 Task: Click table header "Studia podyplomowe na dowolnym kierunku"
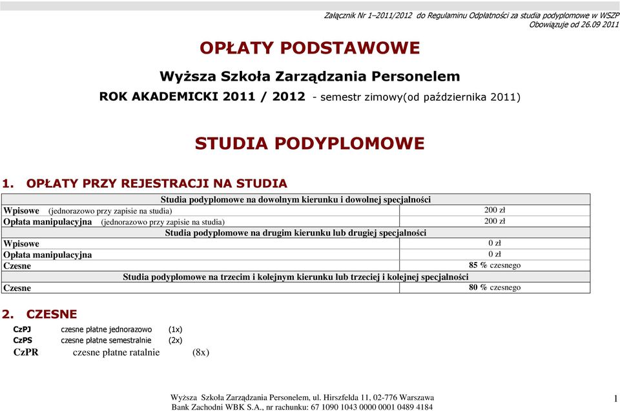tap(296, 199)
